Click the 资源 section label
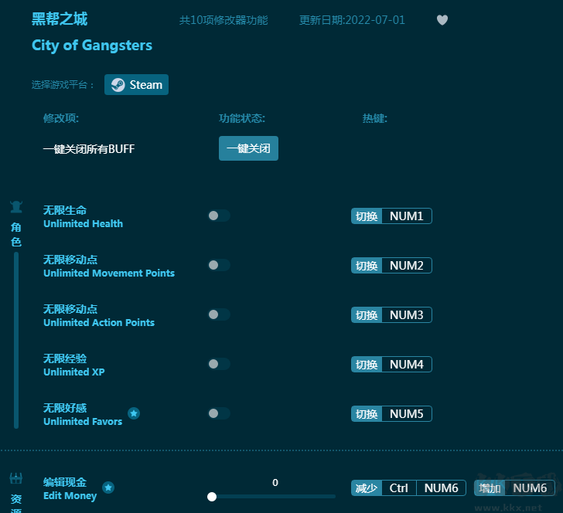 tap(16, 503)
